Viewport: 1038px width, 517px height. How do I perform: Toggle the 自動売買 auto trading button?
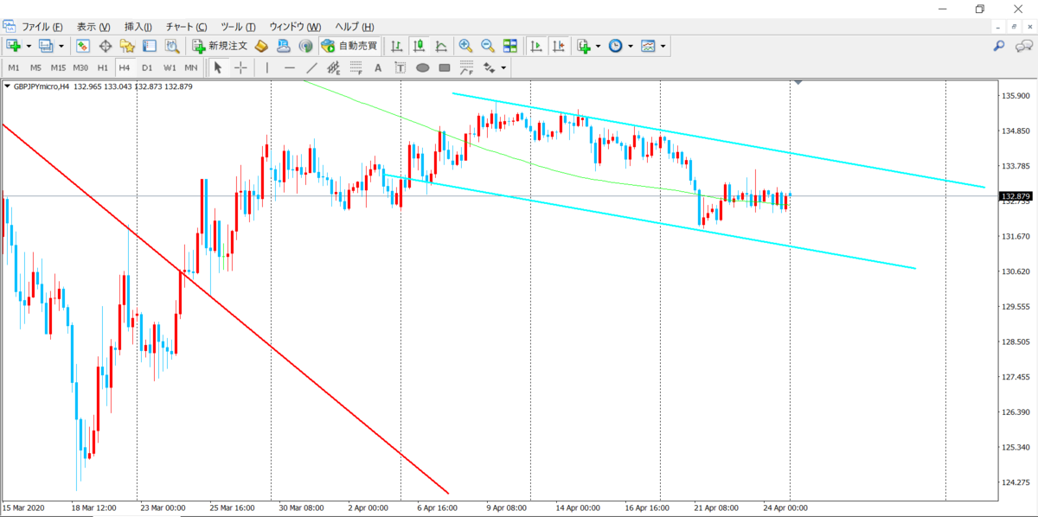tap(349, 46)
